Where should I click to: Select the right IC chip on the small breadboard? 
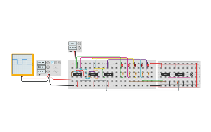coord(180,75)
